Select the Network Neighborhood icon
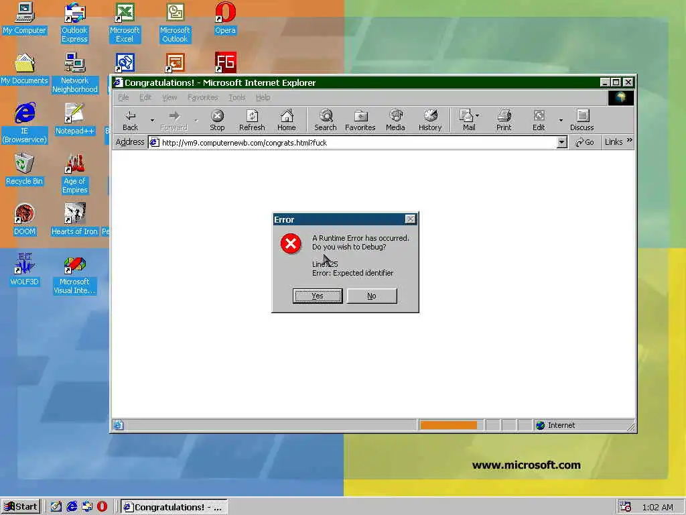This screenshot has height=515, width=686. tap(74, 73)
